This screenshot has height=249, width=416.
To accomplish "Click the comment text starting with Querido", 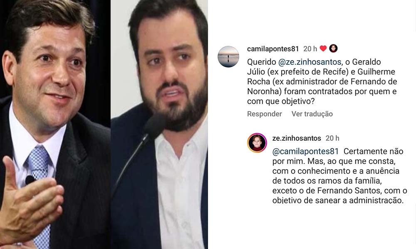I will coord(322,81).
